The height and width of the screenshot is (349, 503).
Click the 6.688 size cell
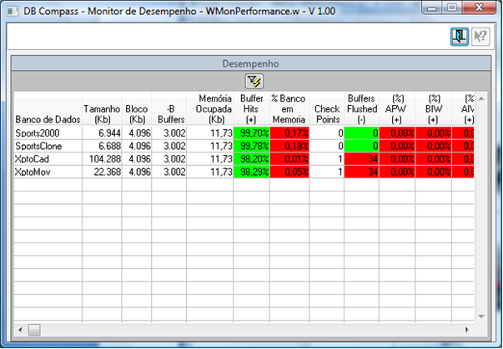click(x=102, y=146)
